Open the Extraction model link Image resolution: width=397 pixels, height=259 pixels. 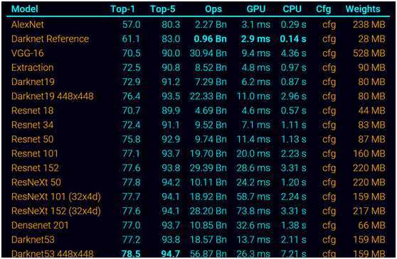tap(33, 67)
